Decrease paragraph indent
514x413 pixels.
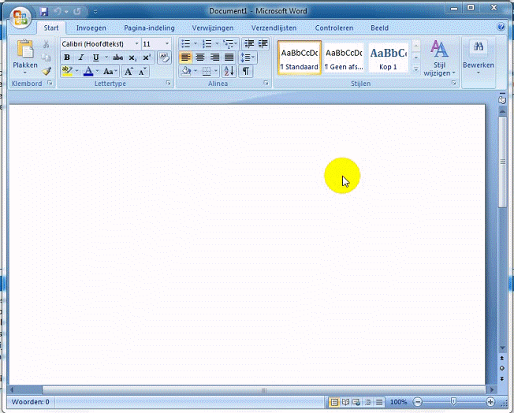pyautogui.click(x=249, y=43)
